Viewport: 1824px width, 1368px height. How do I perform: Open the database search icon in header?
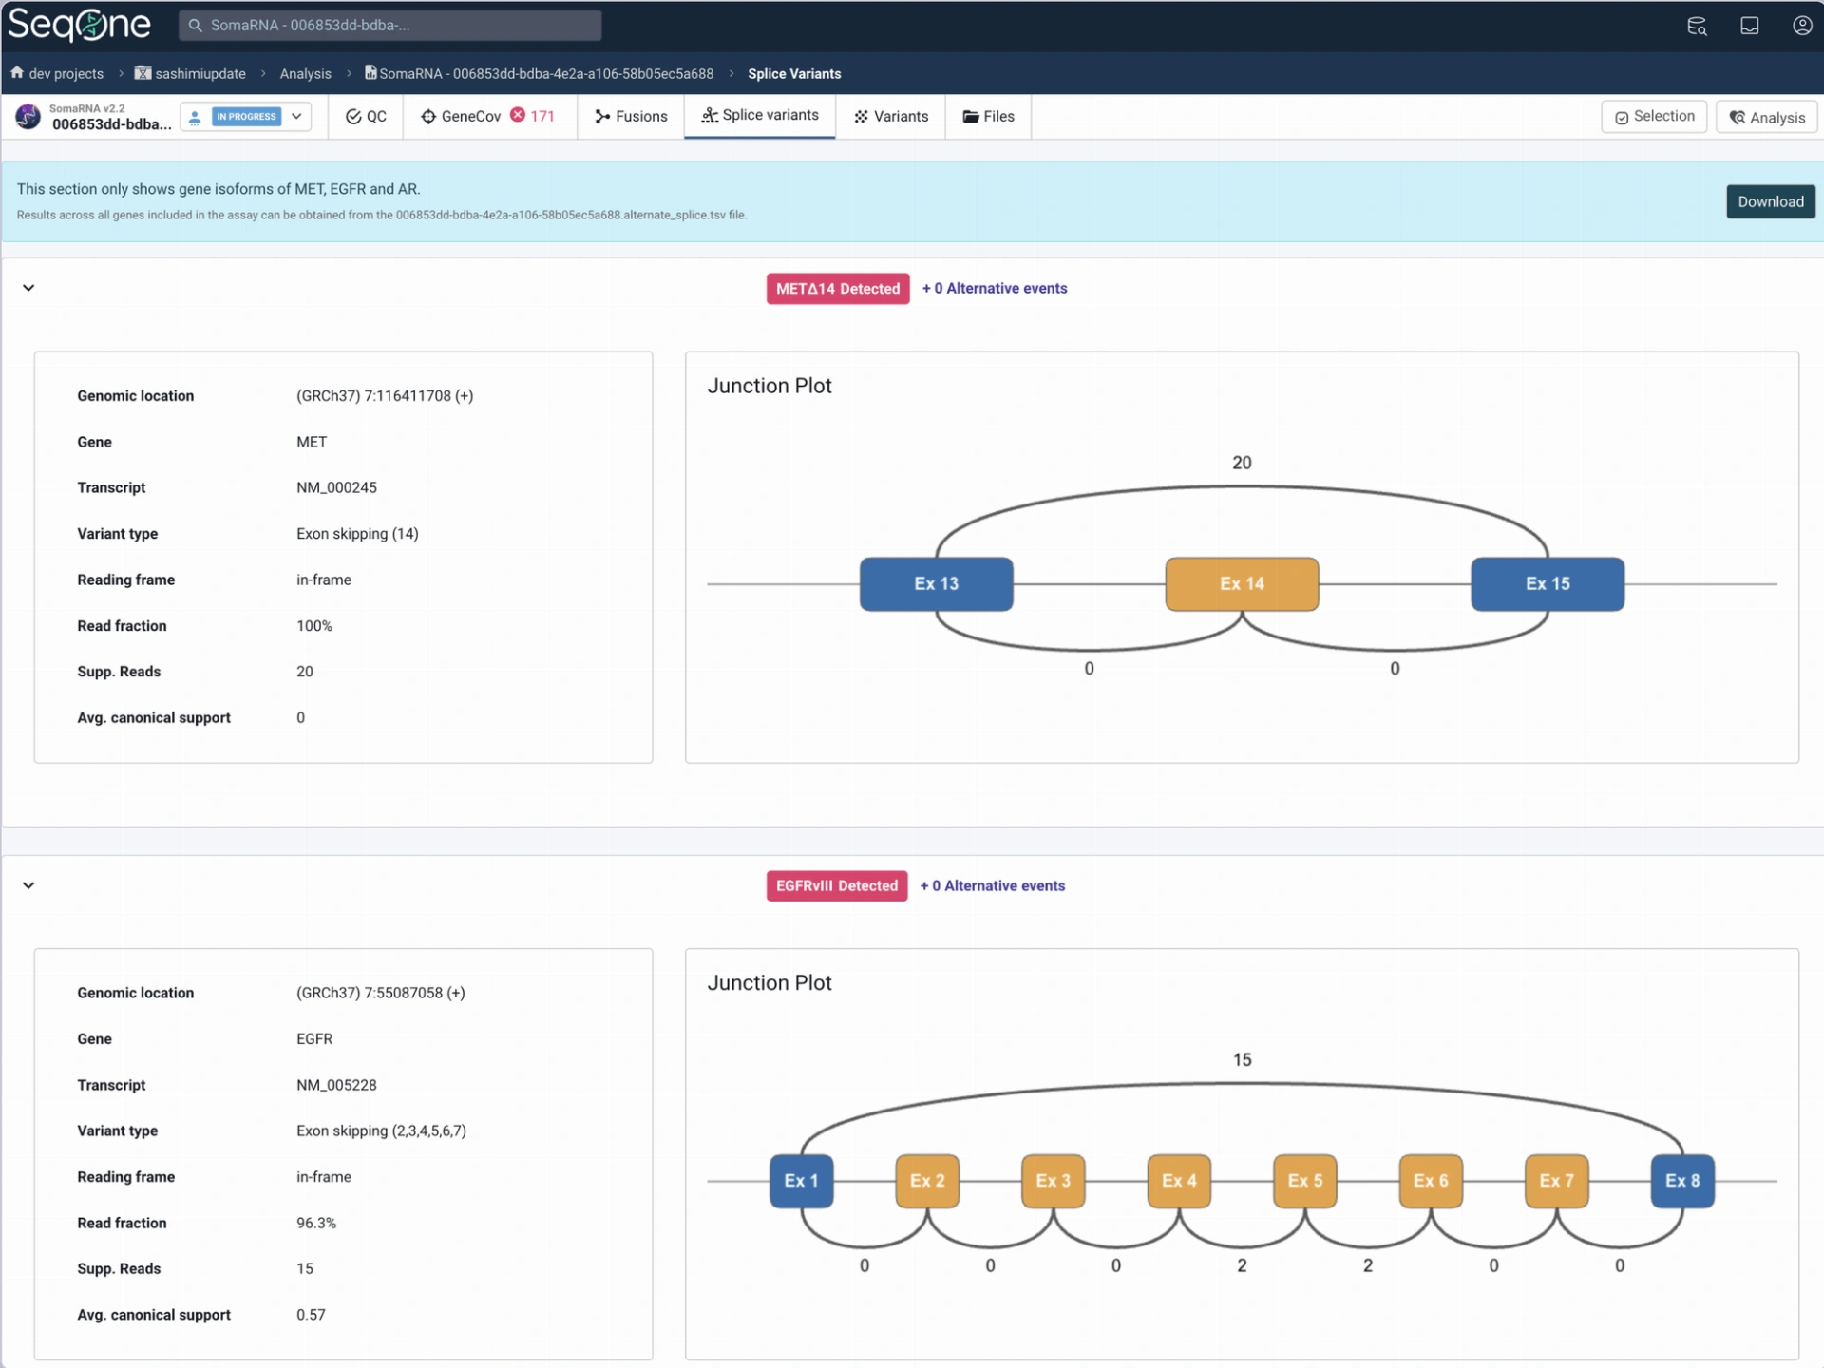click(1697, 26)
